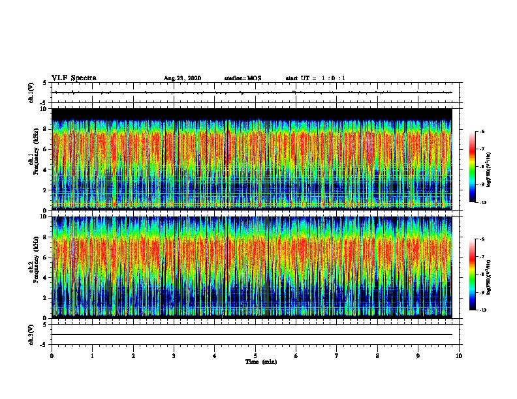Click the time axis tick label "1"
The height and width of the screenshot is (399, 517).
92,355
